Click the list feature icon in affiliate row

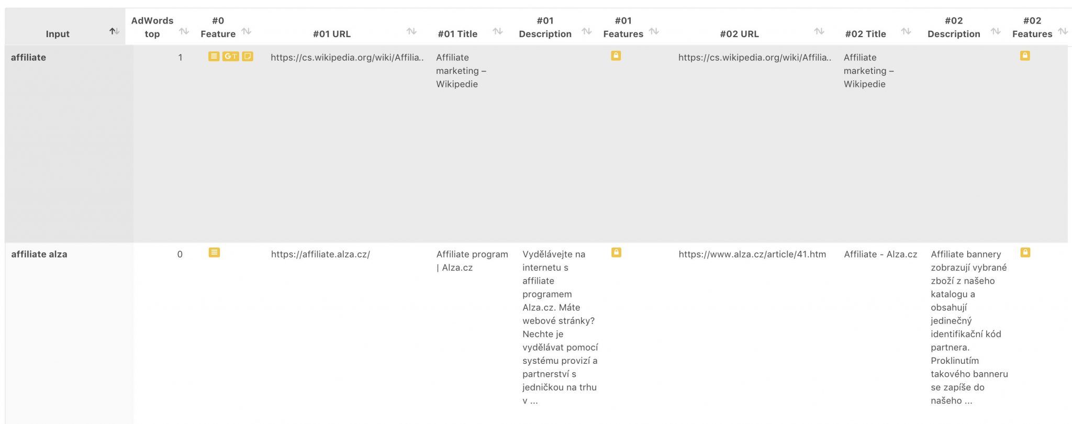pos(214,56)
